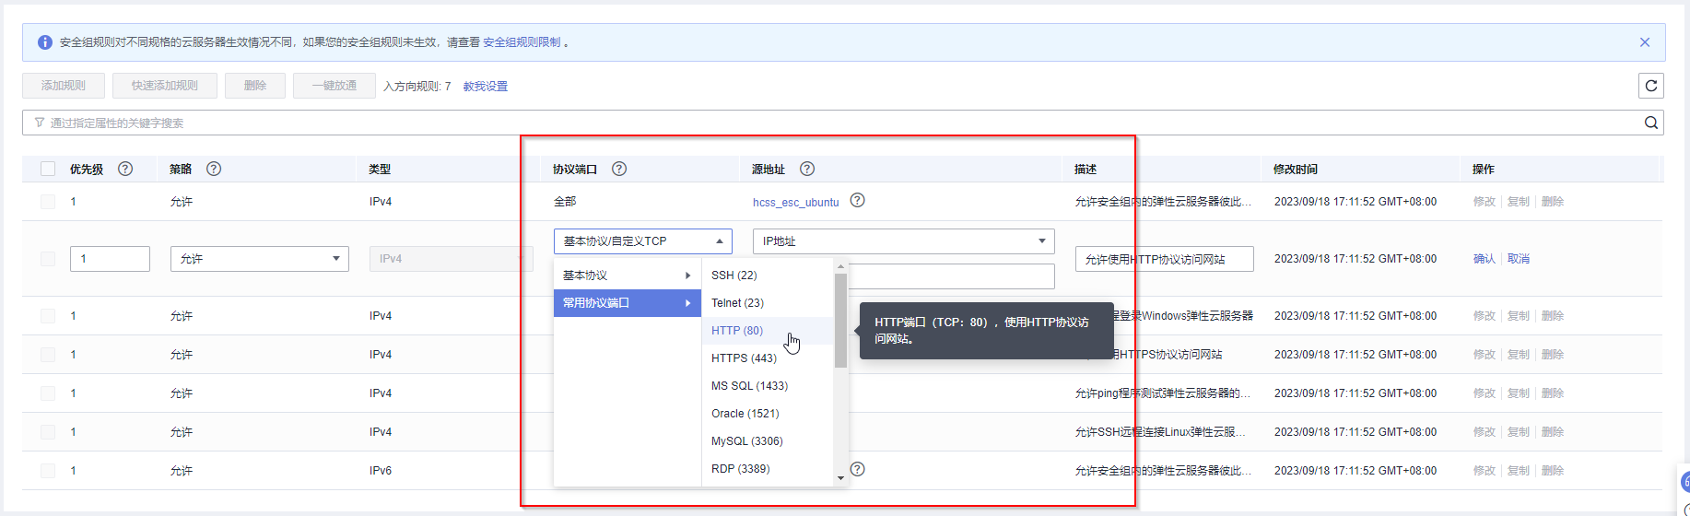
Task: Check the box for the Windows登录 rule row
Action: 48,316
